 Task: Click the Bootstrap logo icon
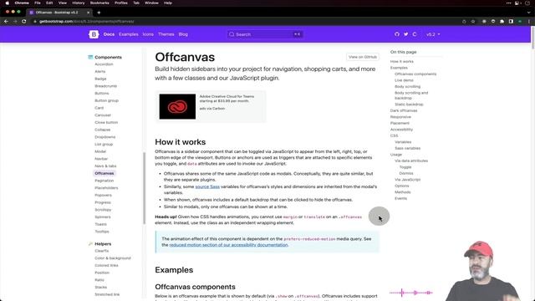pyautogui.click(x=94, y=34)
